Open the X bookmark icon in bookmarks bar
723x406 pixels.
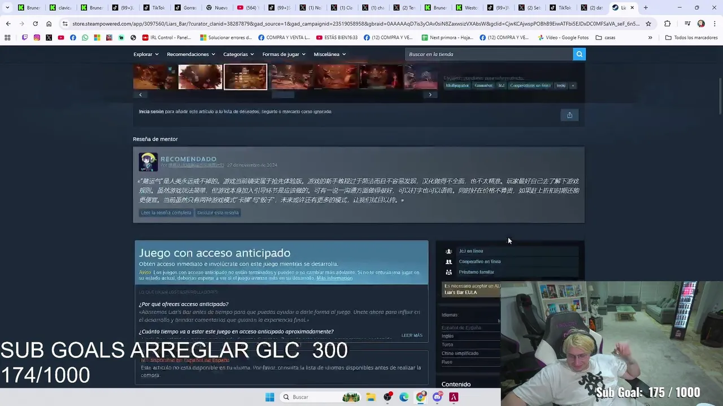coord(49,37)
